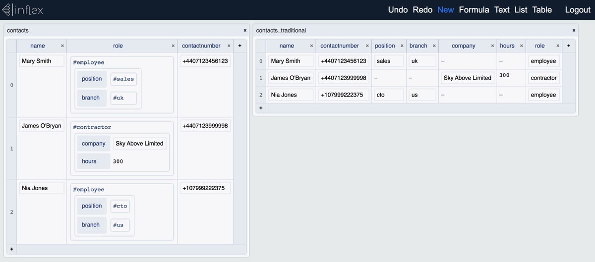595x262 pixels.
Task: Insert a List cell
Action: [521, 10]
